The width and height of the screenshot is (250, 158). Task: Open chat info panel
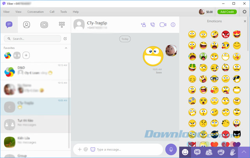click(173, 25)
